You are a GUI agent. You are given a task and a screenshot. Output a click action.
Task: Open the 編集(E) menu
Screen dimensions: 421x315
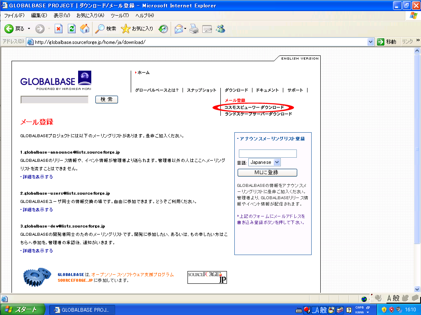(x=39, y=16)
